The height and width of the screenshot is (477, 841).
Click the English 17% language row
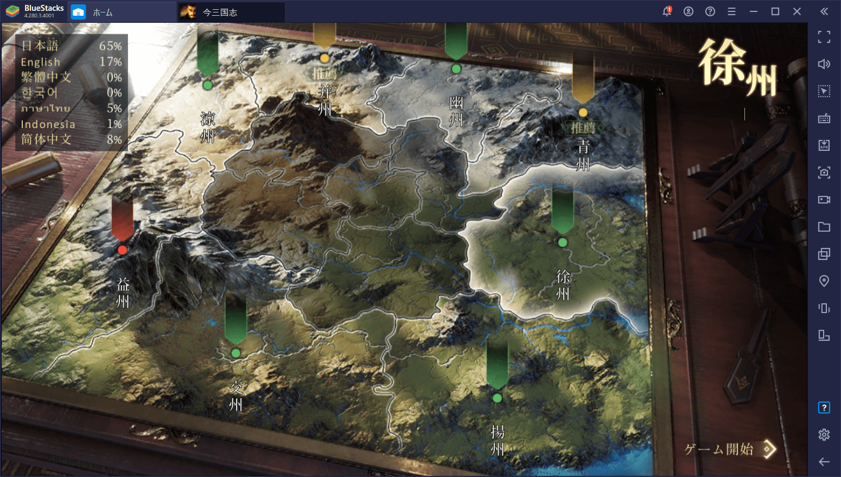[71, 62]
